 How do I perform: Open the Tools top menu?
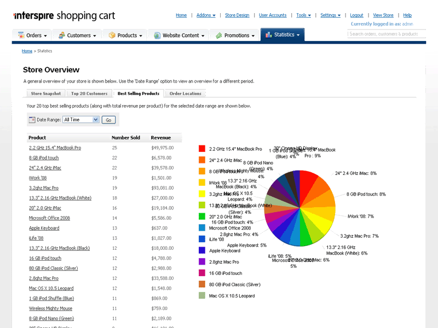pyautogui.click(x=304, y=15)
